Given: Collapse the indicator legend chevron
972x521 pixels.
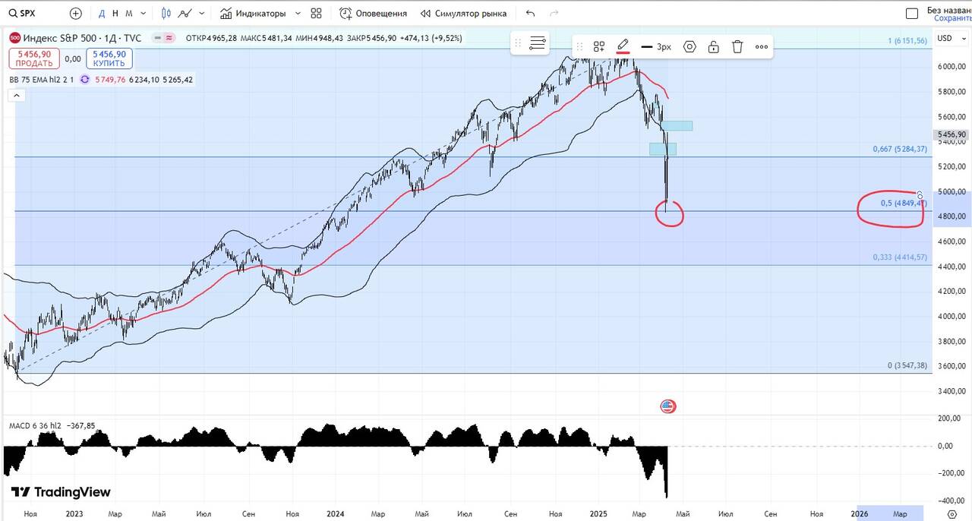Looking at the screenshot, I should (16, 95).
